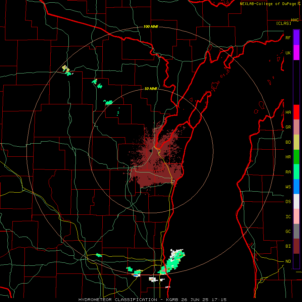Image resolution: width=302 pixels, height=302 pixels.
Task: Click the BD legend label
Action: pyautogui.click(x=288, y=142)
